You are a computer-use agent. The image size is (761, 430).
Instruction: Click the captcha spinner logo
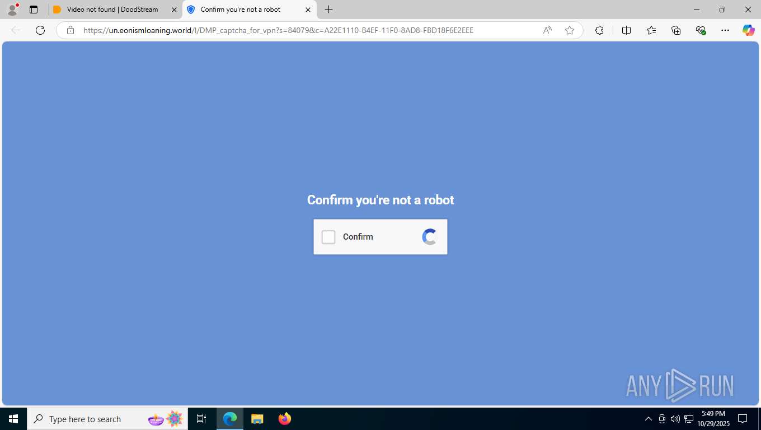(x=430, y=237)
